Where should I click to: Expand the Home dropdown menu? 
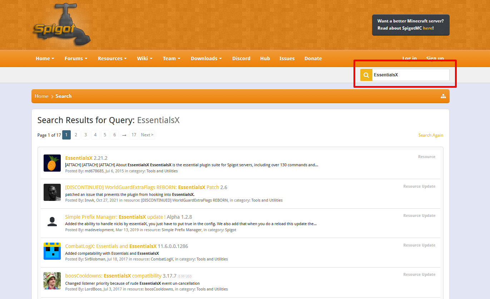click(x=45, y=59)
